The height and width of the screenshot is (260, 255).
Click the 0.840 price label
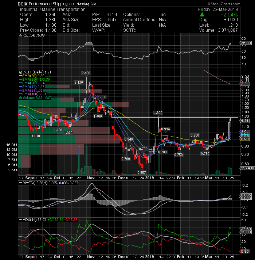pos(129,139)
